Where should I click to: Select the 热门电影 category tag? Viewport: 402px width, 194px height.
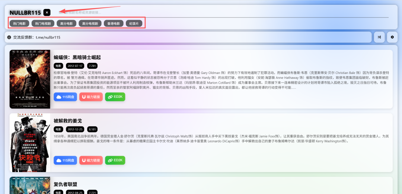tap(19, 23)
